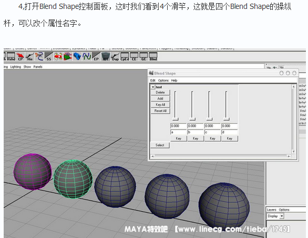Image resolution: width=308 pixels, height=238 pixels.
Task: Select the green wireframe sphere
Action: point(73,179)
